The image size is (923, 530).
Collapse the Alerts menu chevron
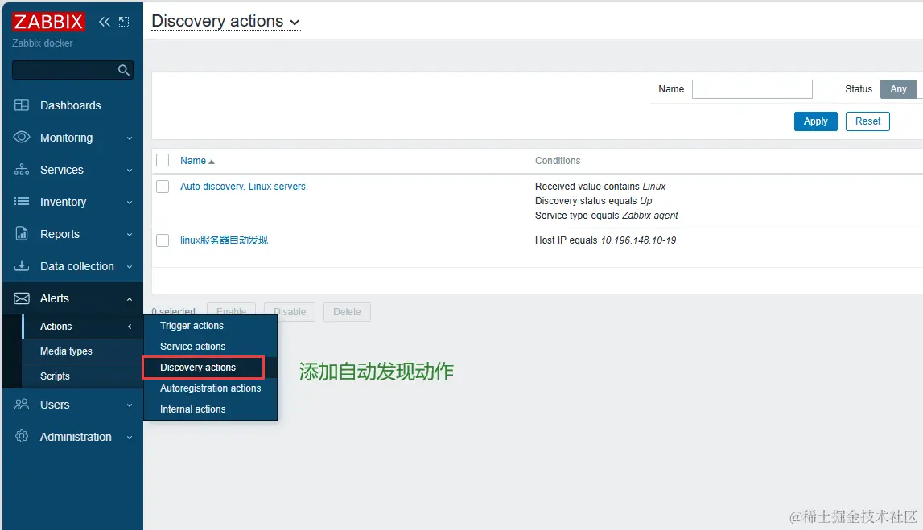130,299
